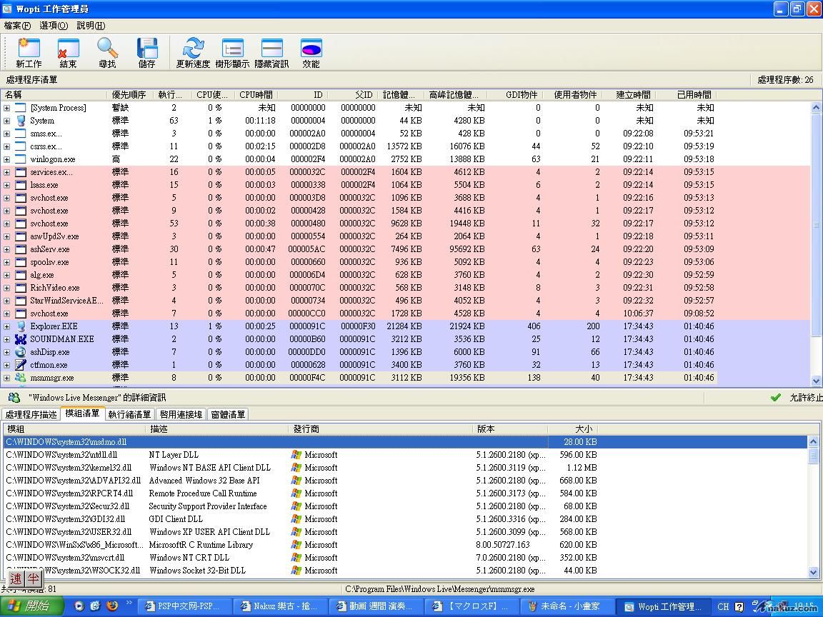Select the services.ex... process name
This screenshot has width=823, height=617.
coord(51,172)
